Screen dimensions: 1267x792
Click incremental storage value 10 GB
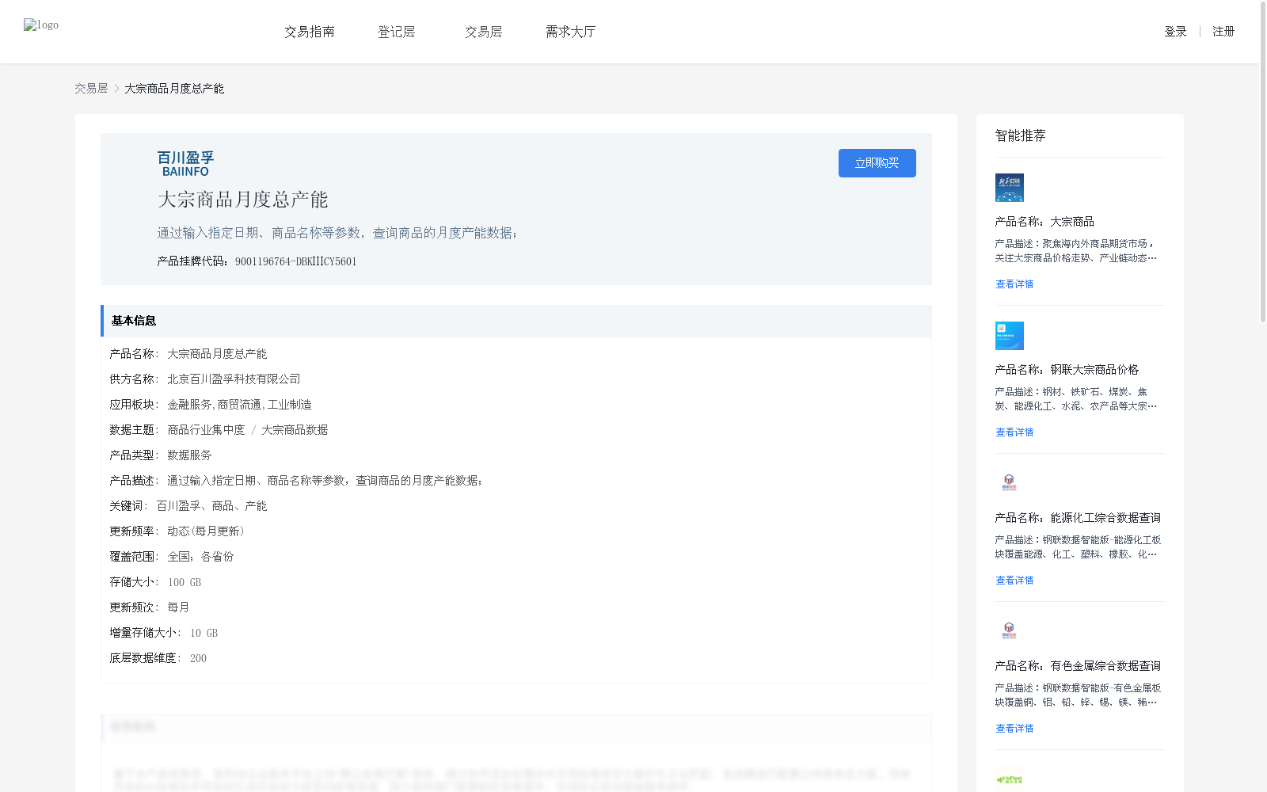(204, 633)
